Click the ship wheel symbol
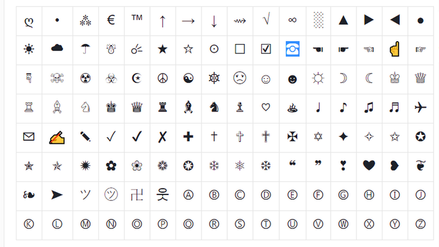439x247 pixels. coord(214,78)
